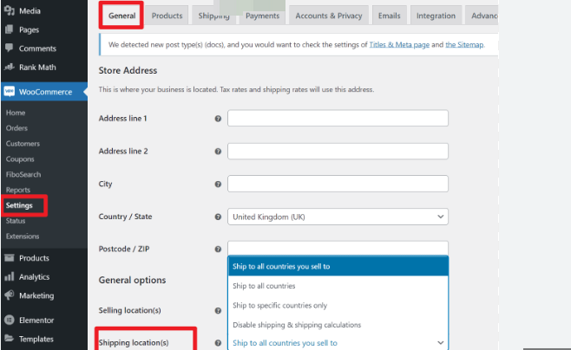The width and height of the screenshot is (571, 350).
Task: Click the Media icon in sidebar
Action: tap(9, 11)
